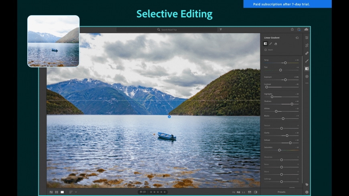The width and height of the screenshot is (349, 196).
Task: Select the blue linear gradient pin on the photo
Action: point(169,116)
